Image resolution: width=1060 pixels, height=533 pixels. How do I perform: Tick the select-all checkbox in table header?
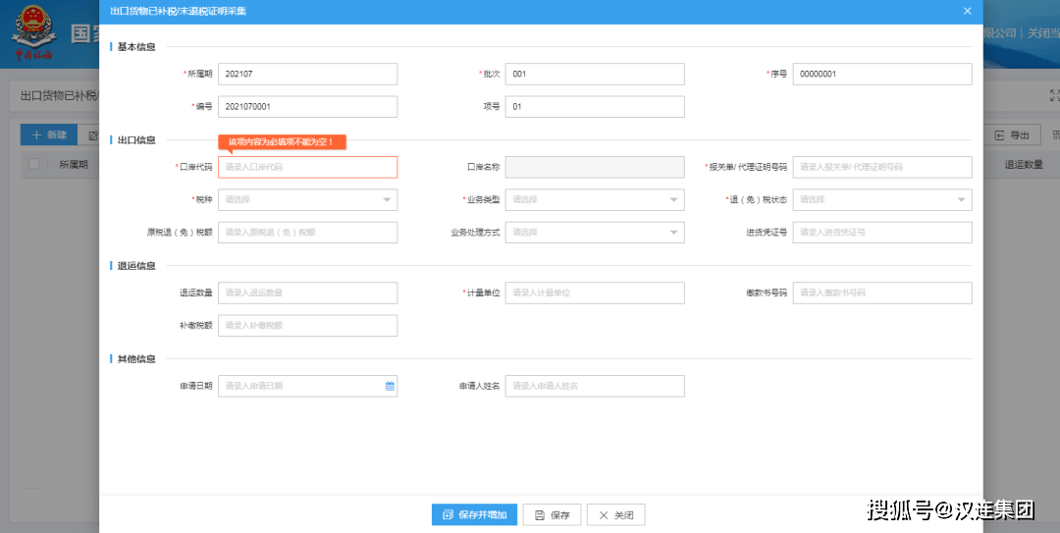[x=33, y=164]
